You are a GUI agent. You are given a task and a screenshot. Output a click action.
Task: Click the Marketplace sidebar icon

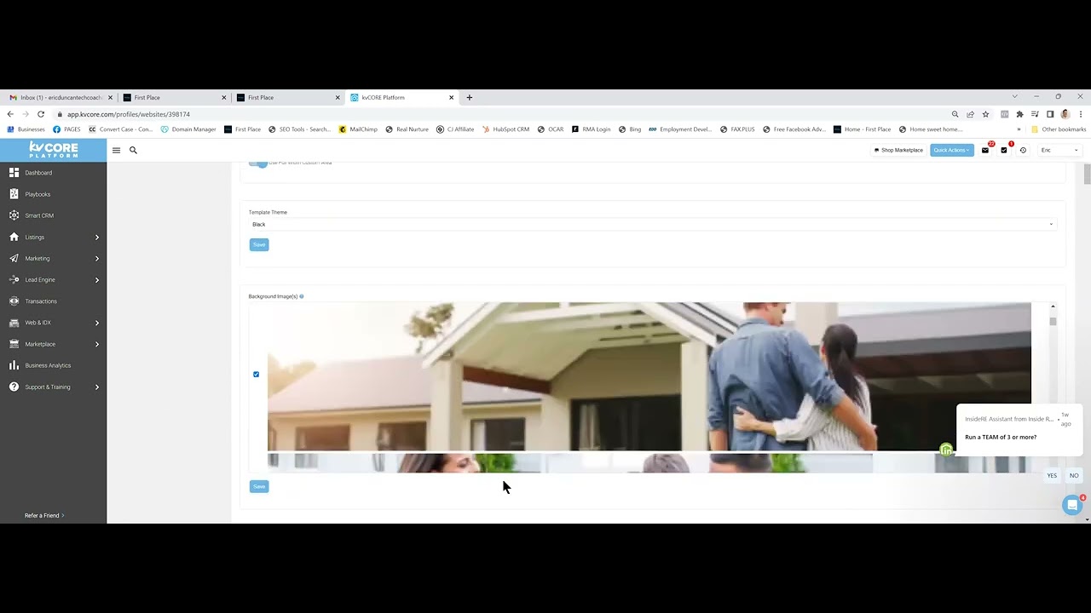14,344
